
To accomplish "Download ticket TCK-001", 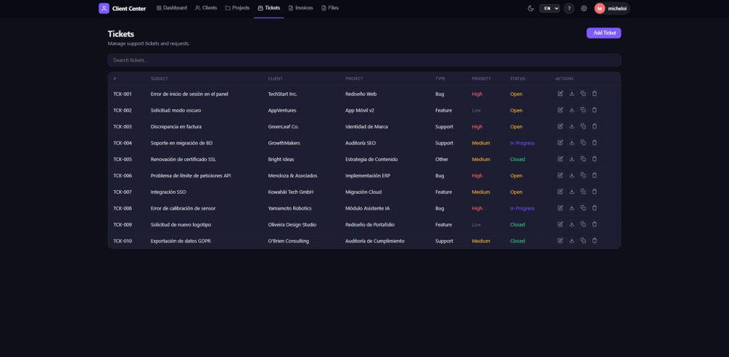I will pyautogui.click(x=572, y=94).
